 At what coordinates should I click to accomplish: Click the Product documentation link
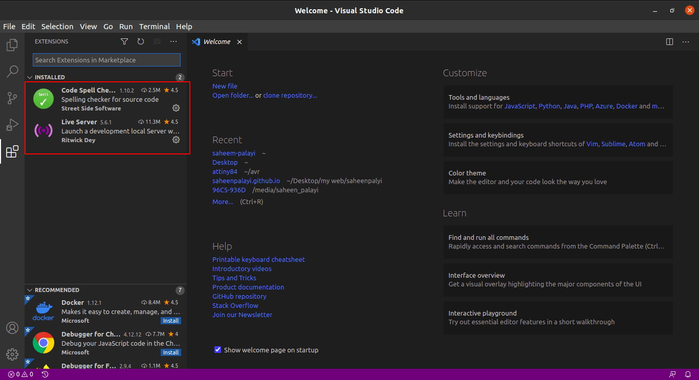(248, 287)
